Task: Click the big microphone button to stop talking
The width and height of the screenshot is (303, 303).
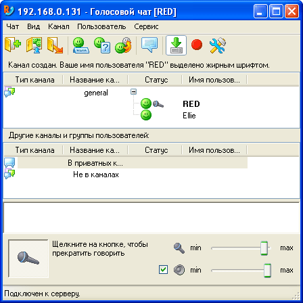Action: tap(28, 258)
